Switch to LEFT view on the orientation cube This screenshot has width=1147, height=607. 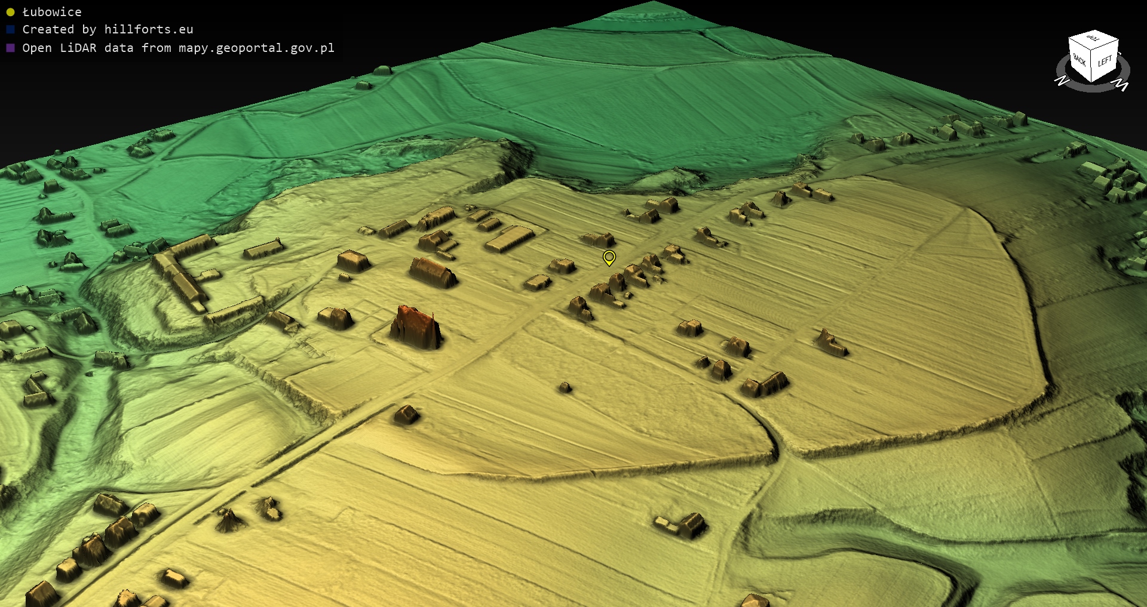[1105, 61]
